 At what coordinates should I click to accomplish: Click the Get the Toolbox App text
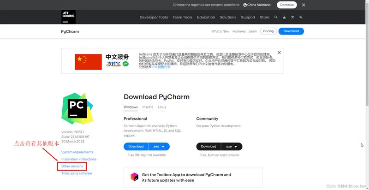click(186, 178)
